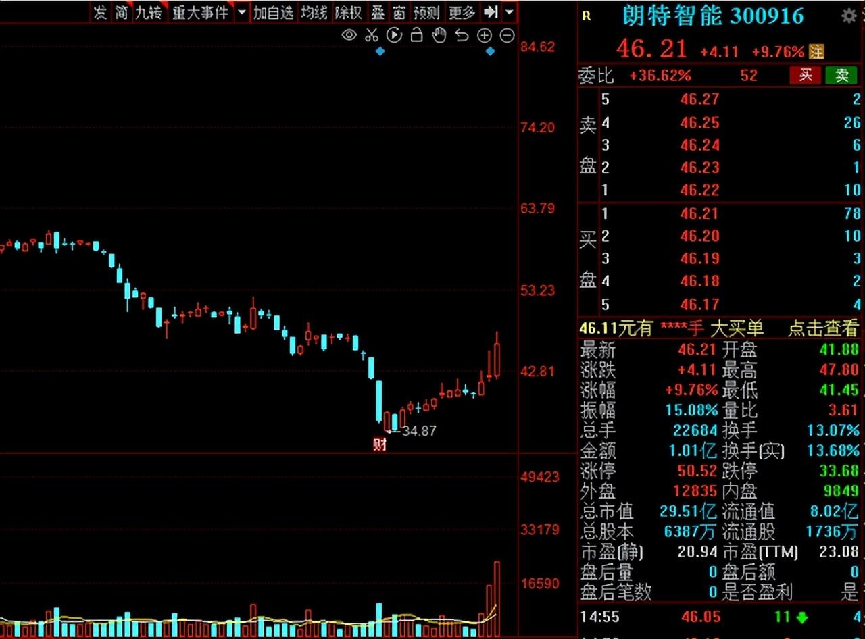Click the 换手 value 13.07%
The width and height of the screenshot is (865, 639).
click(x=833, y=430)
